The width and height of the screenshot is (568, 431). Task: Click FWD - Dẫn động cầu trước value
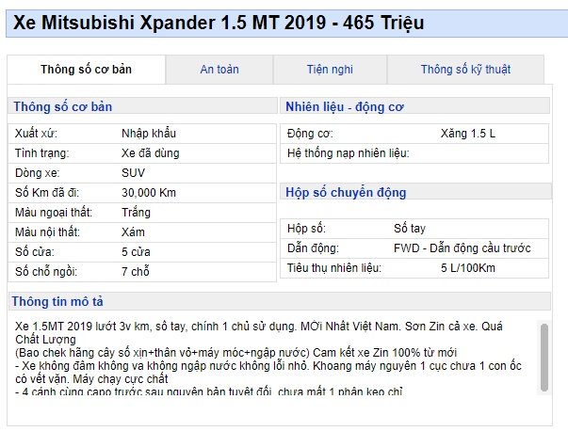(x=462, y=248)
